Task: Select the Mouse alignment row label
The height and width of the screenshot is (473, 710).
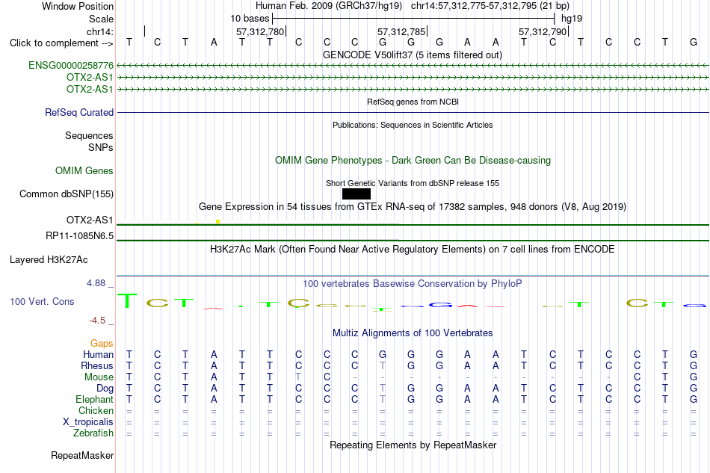Action: point(99,377)
